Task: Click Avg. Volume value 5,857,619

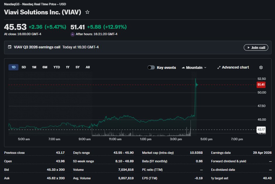Action: [126, 178]
